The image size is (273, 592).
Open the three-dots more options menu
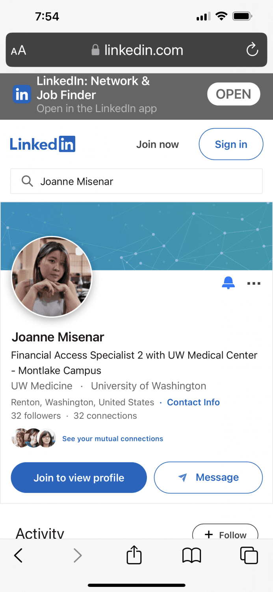click(x=254, y=283)
